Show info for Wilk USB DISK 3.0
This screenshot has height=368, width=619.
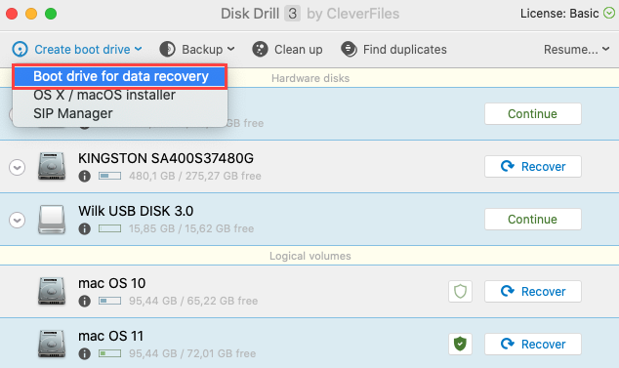coord(85,228)
